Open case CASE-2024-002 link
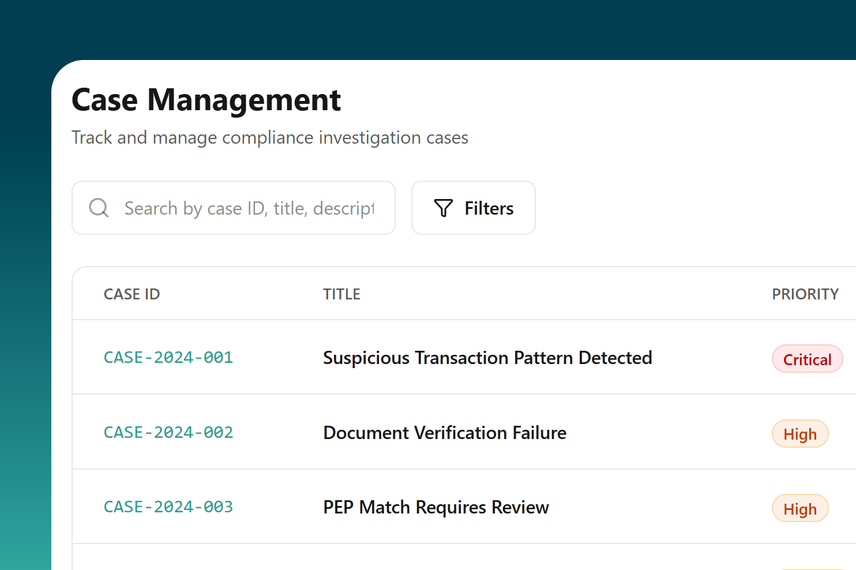Image resolution: width=856 pixels, height=570 pixels. [x=168, y=433]
